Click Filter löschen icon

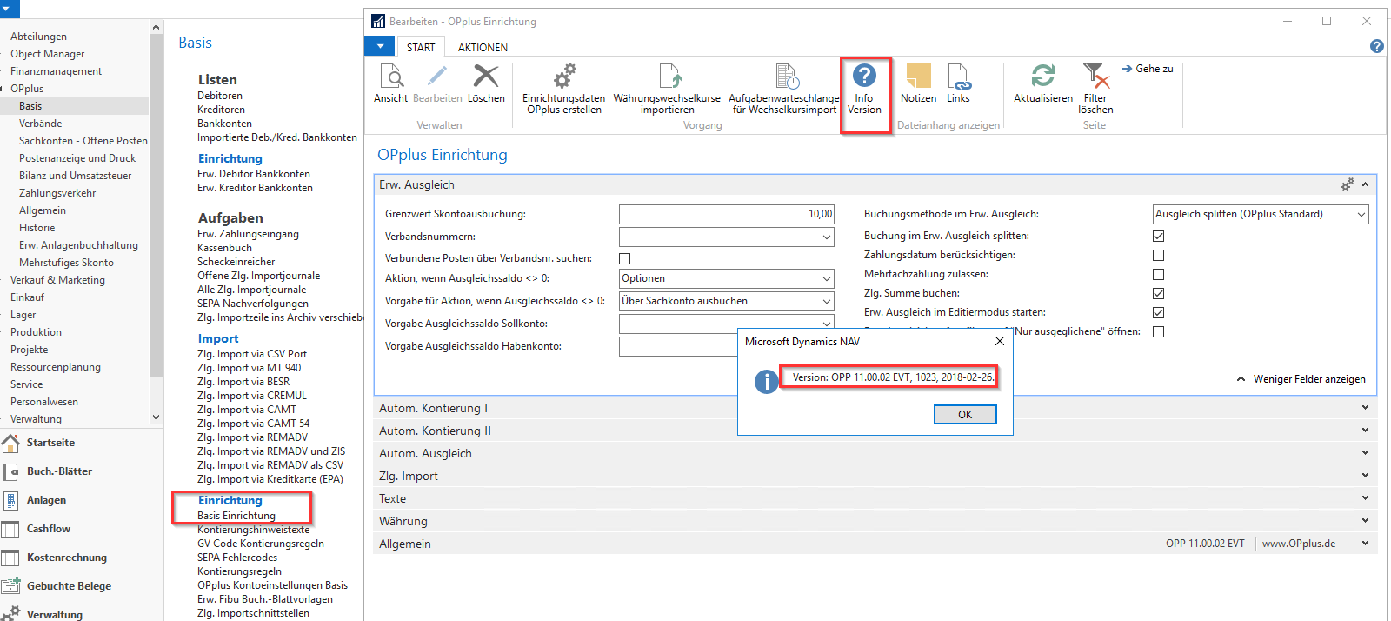pyautogui.click(x=1095, y=77)
